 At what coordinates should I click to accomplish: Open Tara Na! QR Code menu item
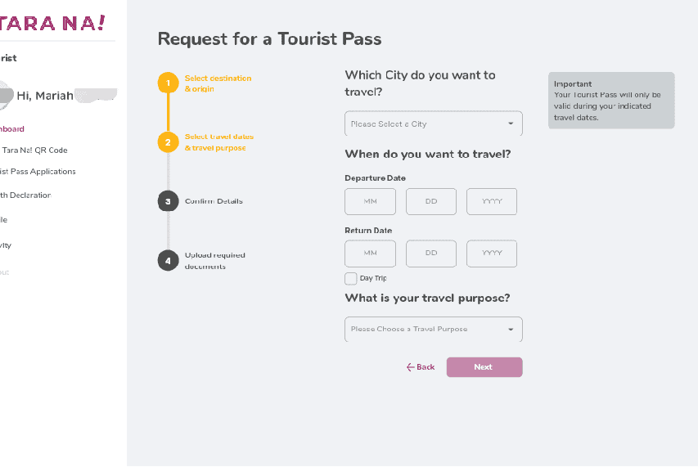pyautogui.click(x=34, y=150)
